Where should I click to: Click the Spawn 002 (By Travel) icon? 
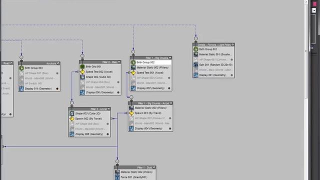72,118
